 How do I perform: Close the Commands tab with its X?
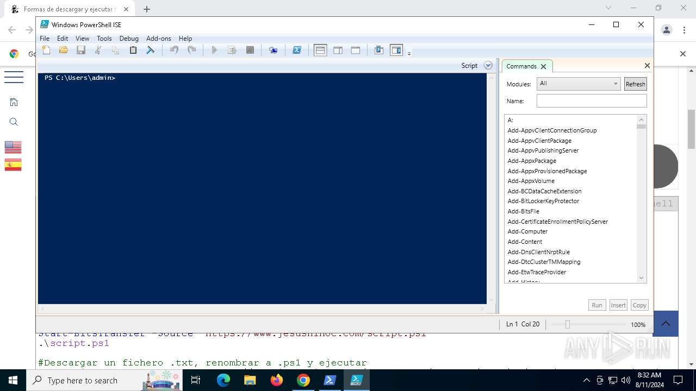(x=543, y=67)
